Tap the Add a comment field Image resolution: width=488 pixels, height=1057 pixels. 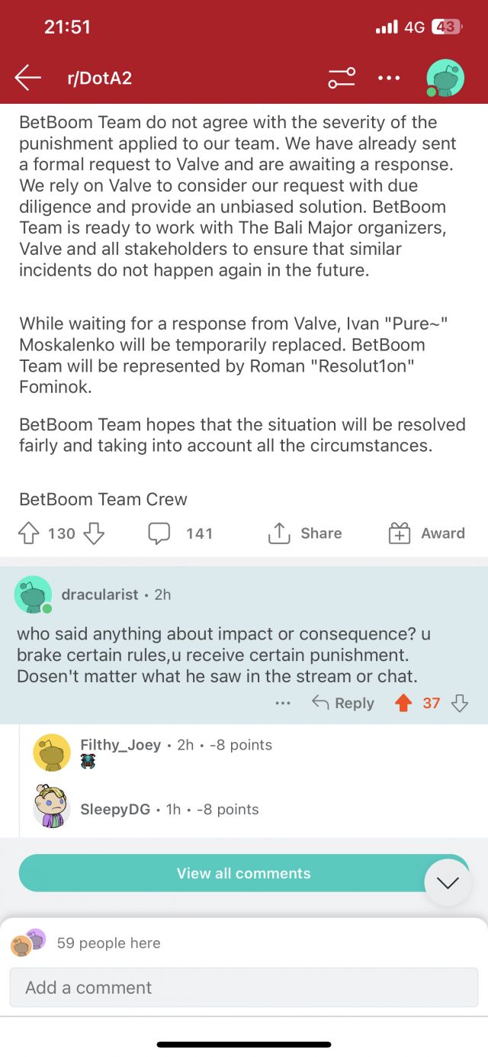pos(244,988)
